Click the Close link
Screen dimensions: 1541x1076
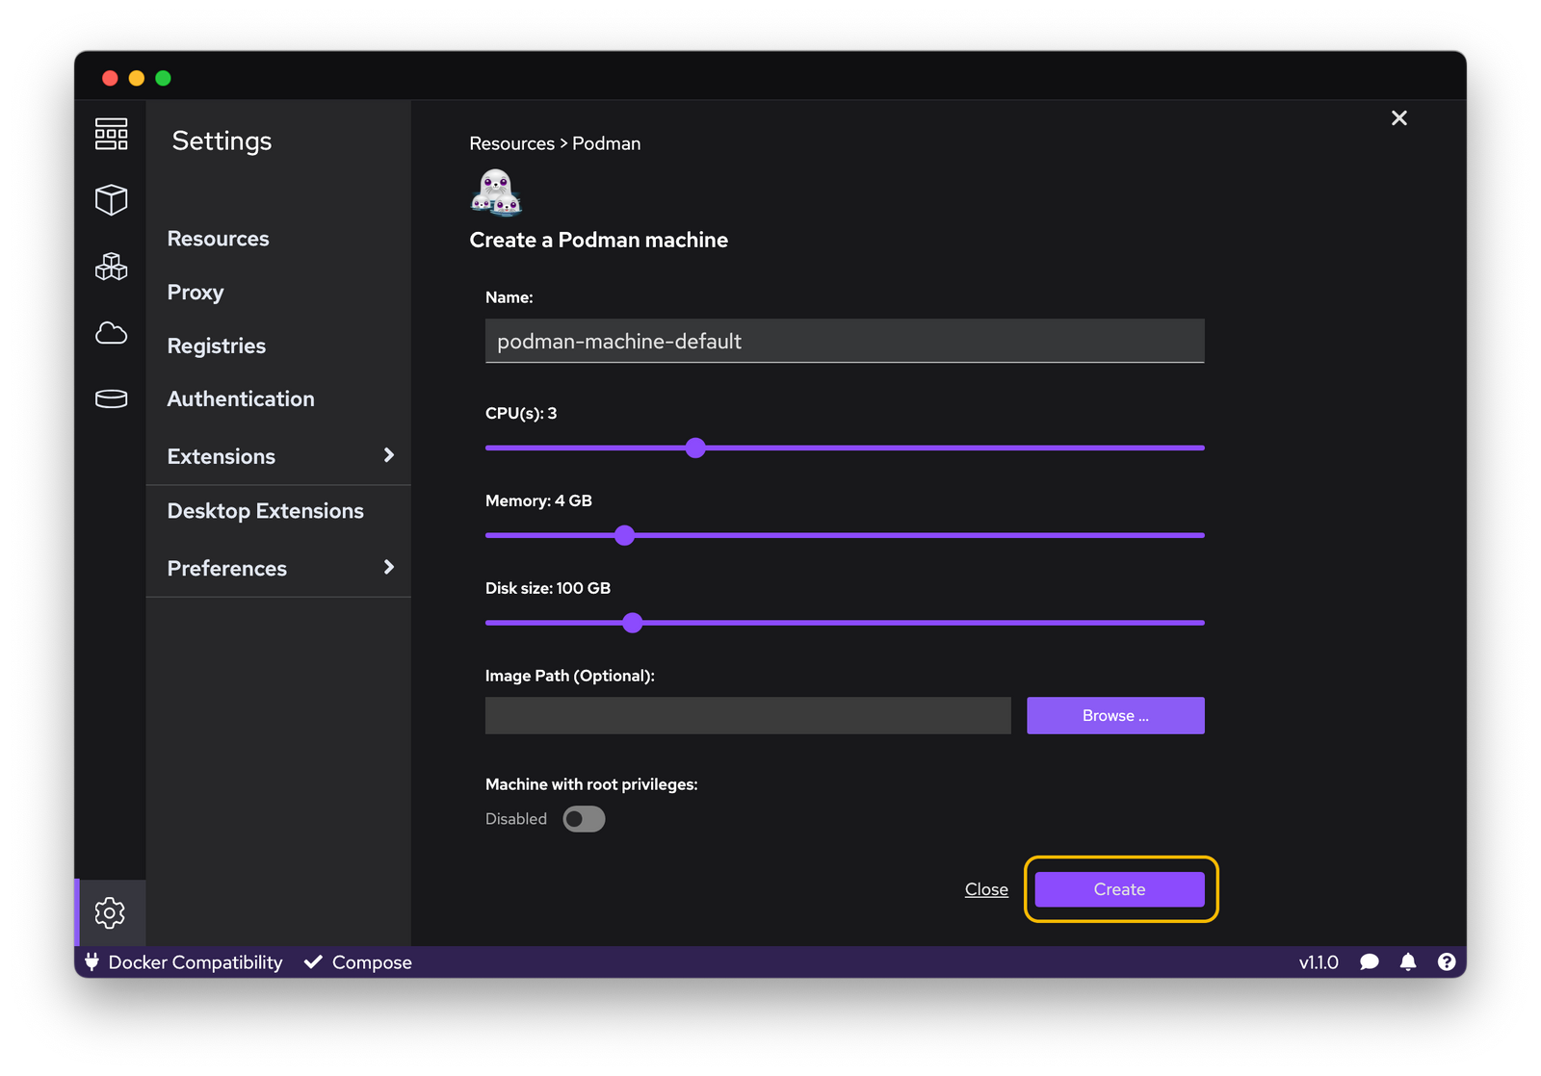coord(986,889)
